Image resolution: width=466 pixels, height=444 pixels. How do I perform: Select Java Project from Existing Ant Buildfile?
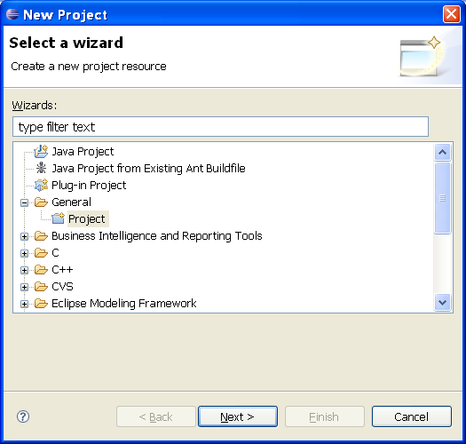coord(148,169)
